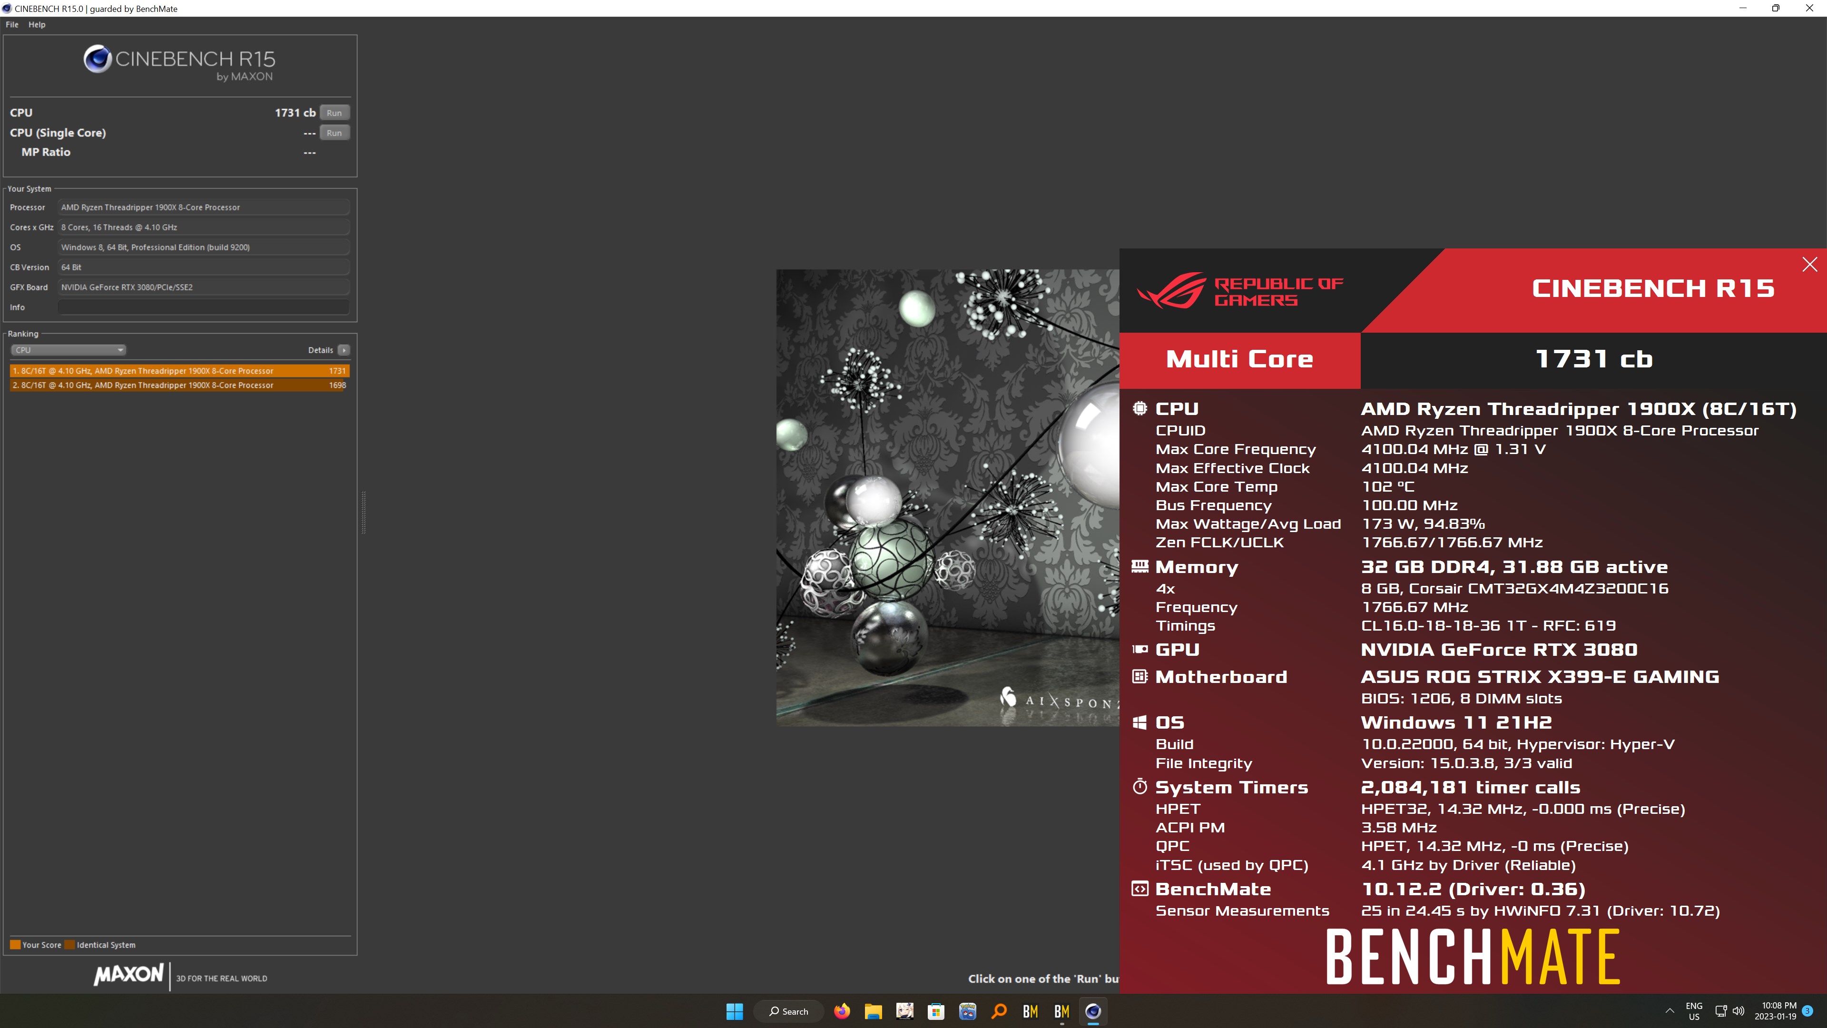
Task: Click the GPU icon in BenchMate panel
Action: [x=1139, y=649]
